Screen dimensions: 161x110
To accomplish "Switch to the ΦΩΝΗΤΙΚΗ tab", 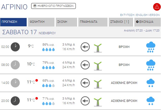I will [x=41, y=22].
